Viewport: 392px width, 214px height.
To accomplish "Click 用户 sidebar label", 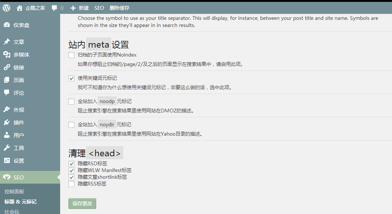I will pyautogui.click(x=19, y=135).
